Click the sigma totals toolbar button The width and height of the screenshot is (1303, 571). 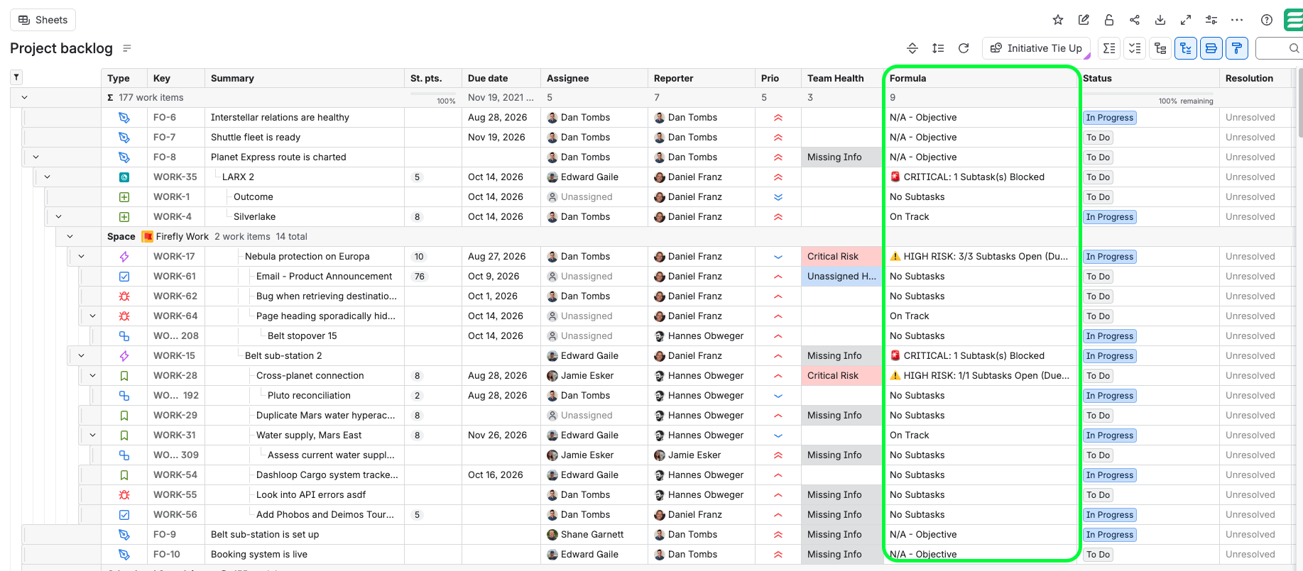click(1109, 48)
